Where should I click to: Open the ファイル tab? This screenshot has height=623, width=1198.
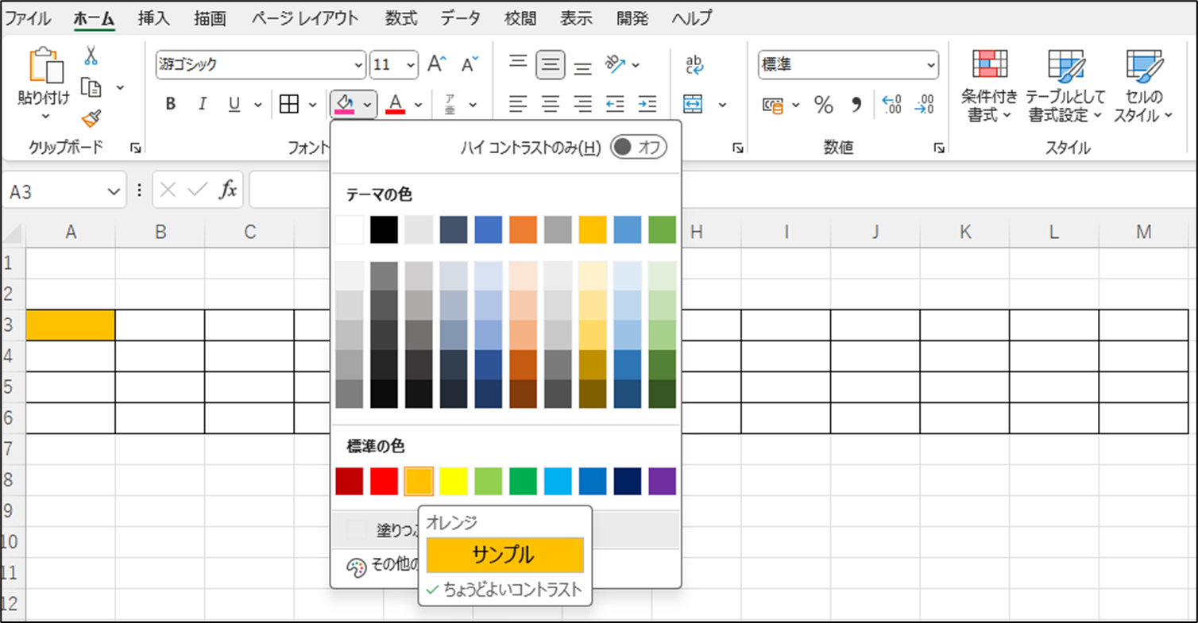click(28, 18)
